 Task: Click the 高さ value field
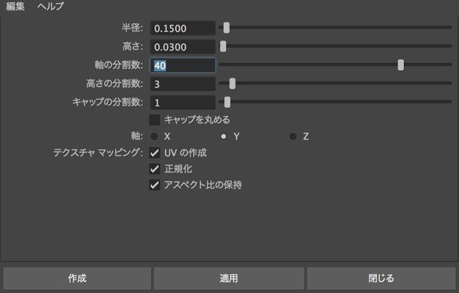click(x=183, y=47)
